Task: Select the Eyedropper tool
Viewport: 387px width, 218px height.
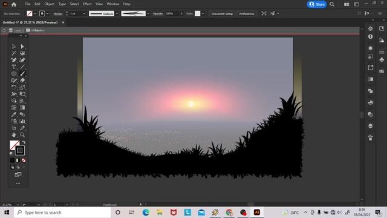Action: click(14, 114)
